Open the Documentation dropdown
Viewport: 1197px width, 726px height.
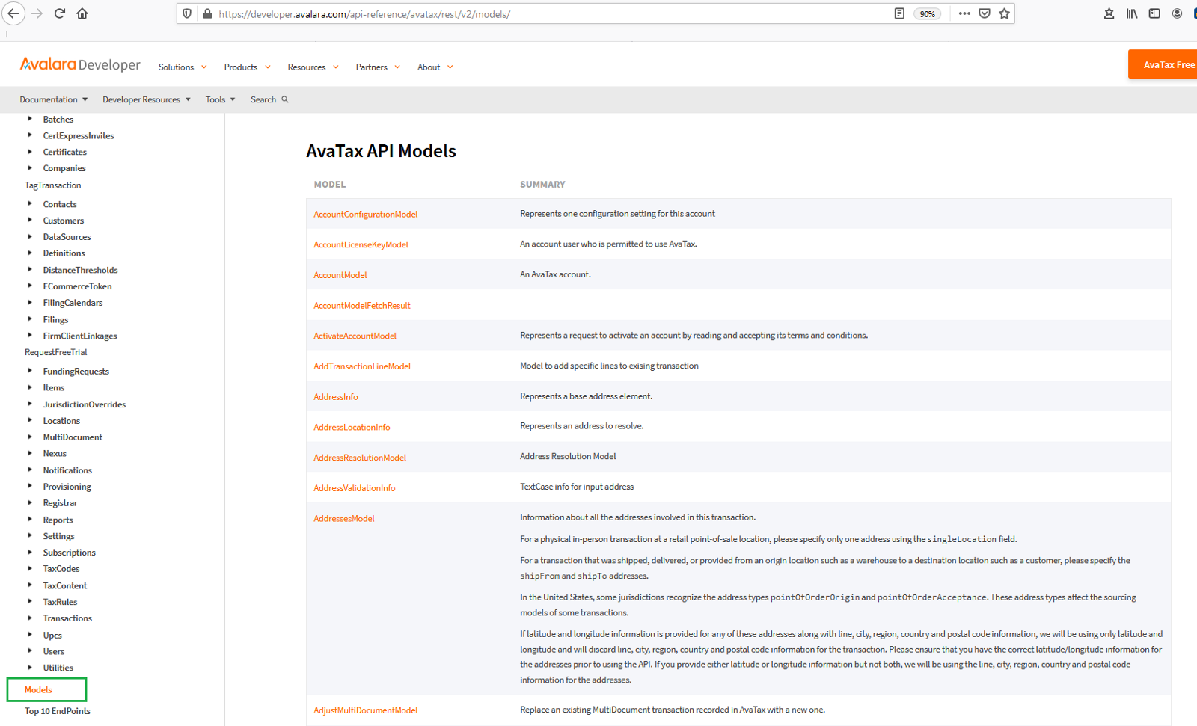point(53,99)
